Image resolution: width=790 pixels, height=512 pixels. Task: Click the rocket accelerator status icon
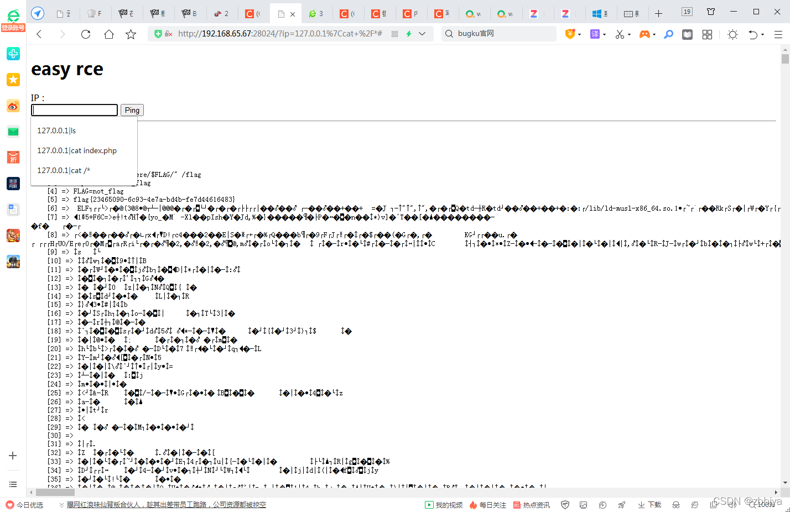pyautogui.click(x=622, y=505)
